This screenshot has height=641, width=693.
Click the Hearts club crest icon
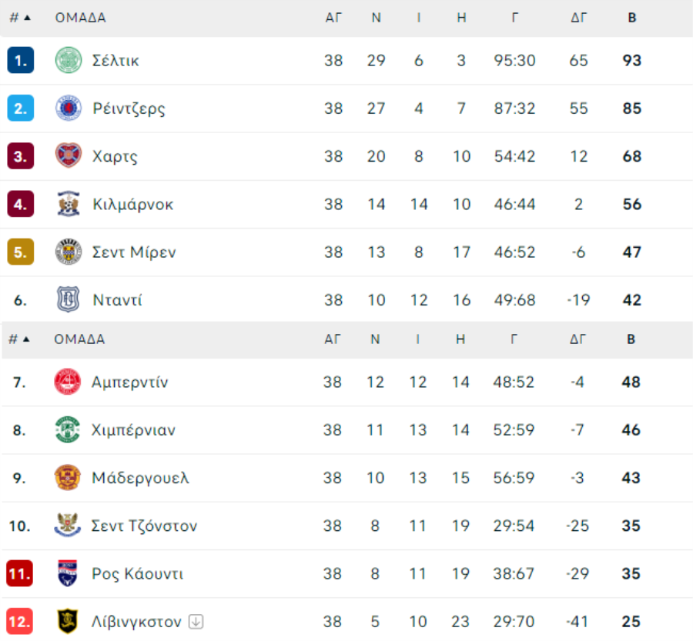69,155
